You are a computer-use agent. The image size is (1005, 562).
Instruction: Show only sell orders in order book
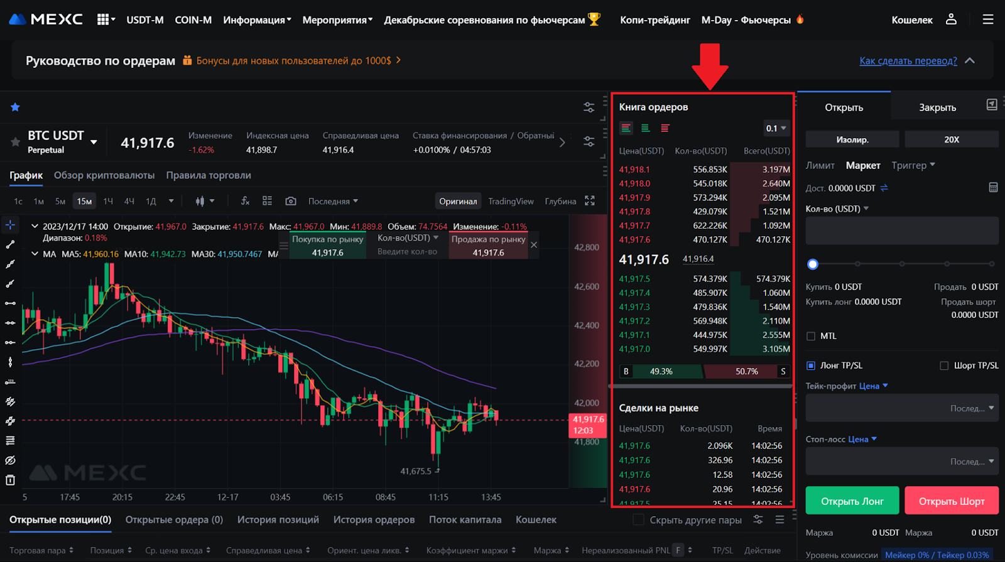[665, 128]
